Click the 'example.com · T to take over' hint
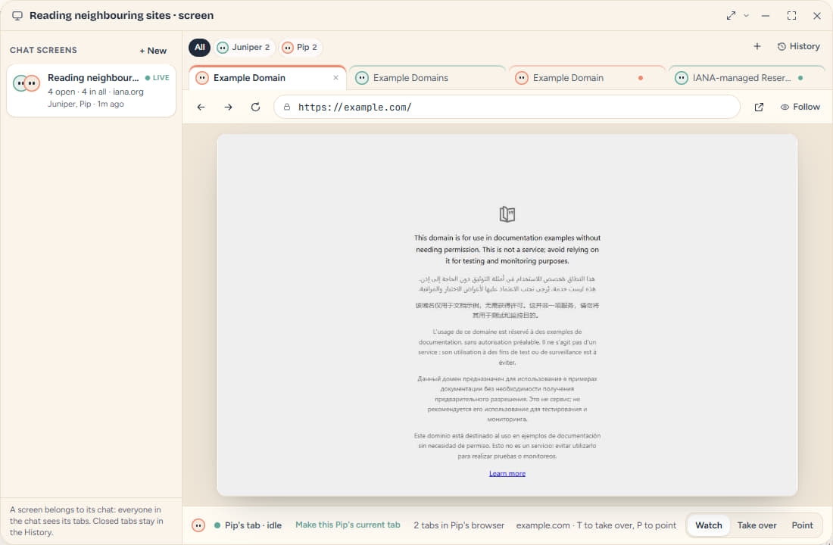Image resolution: width=833 pixels, height=545 pixels. click(x=596, y=525)
